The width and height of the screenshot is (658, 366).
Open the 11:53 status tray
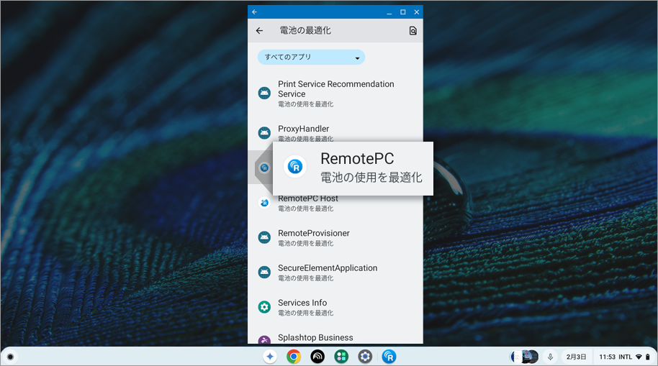click(x=624, y=357)
